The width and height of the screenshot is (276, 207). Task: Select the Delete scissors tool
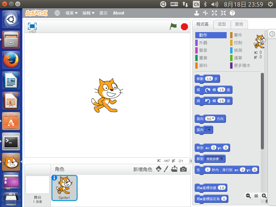click(x=205, y=13)
